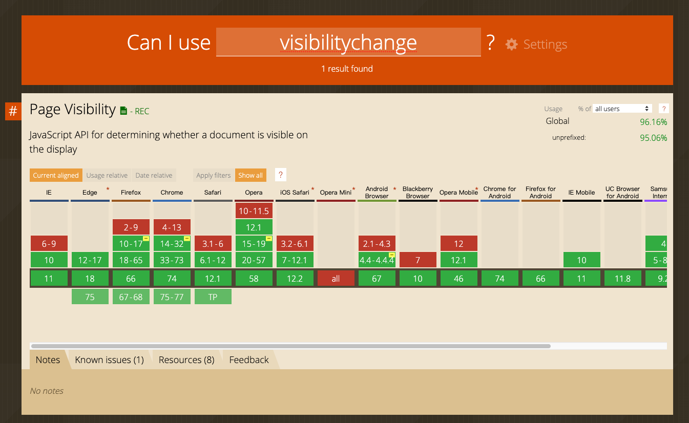The width and height of the screenshot is (689, 423).
Task: Click iOS Safari 3.2-6.1 cell
Action: (x=295, y=243)
